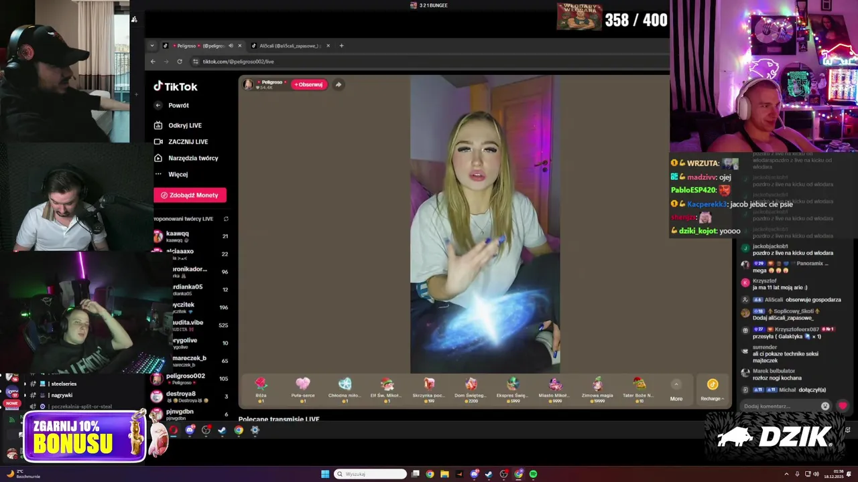Tap the heart like button in chat
The width and height of the screenshot is (858, 482).
(x=843, y=406)
